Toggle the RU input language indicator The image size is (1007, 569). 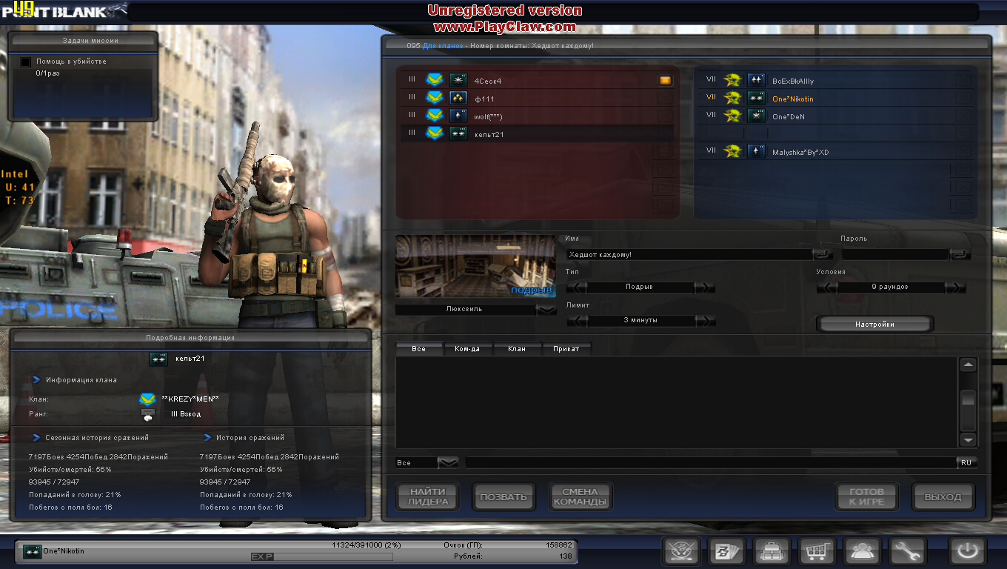(x=966, y=463)
